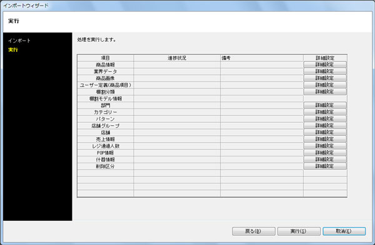Open 詳細設定 for ユーザー定義(商品項目) row
This screenshot has height=245, width=375.
[325, 85]
